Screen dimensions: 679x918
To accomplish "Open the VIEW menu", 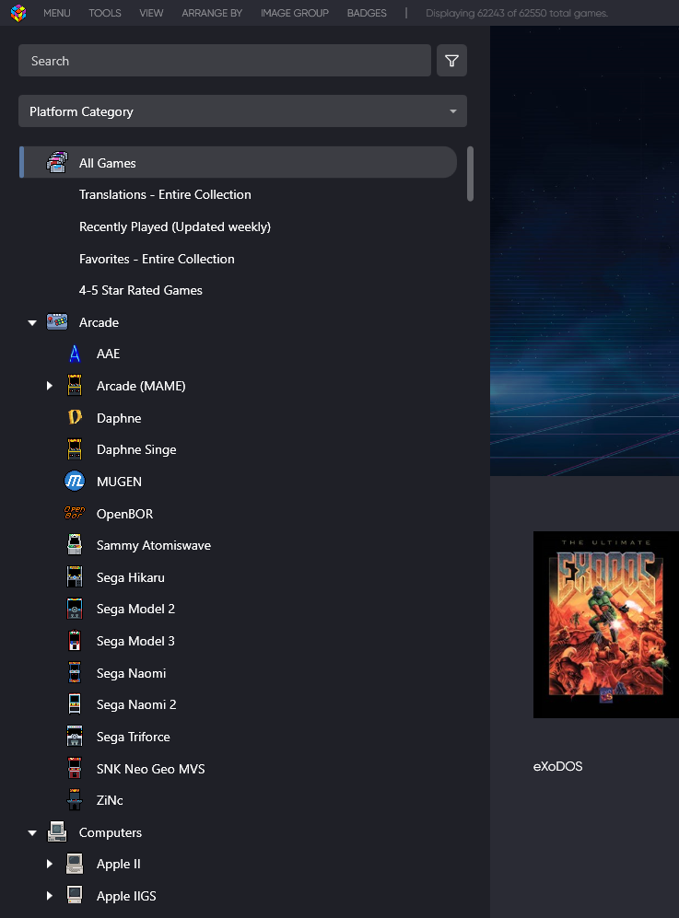I will click(151, 13).
